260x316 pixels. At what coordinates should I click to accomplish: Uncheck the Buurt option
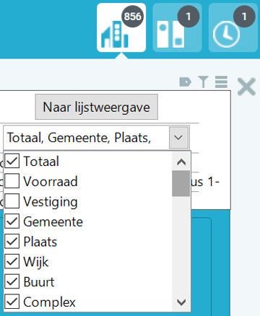[x=12, y=282]
